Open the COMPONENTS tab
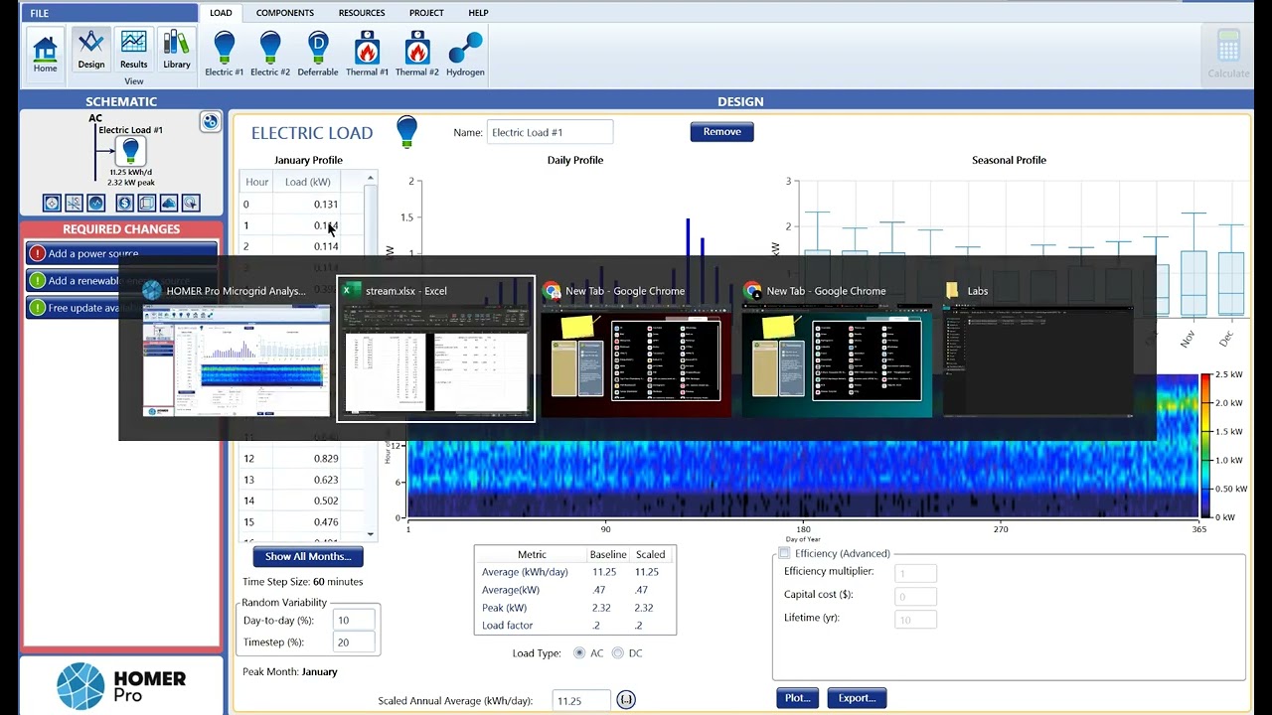The image size is (1272, 715). 285,13
